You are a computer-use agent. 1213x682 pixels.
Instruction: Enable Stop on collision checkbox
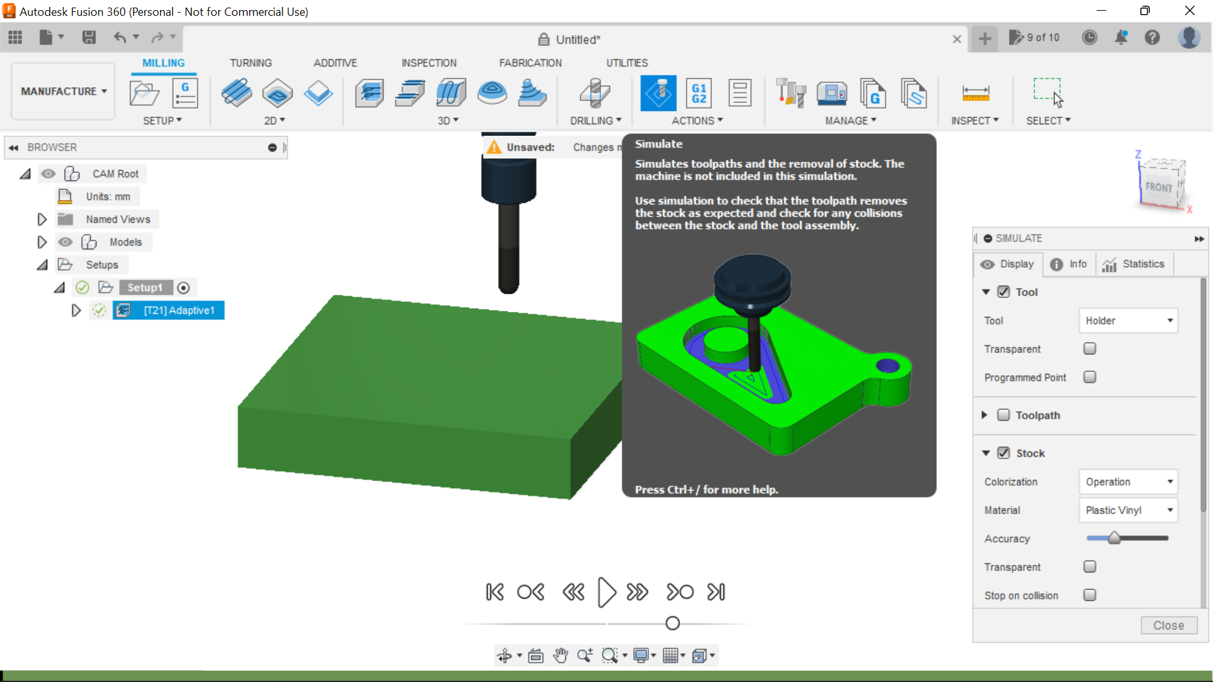[1090, 595]
